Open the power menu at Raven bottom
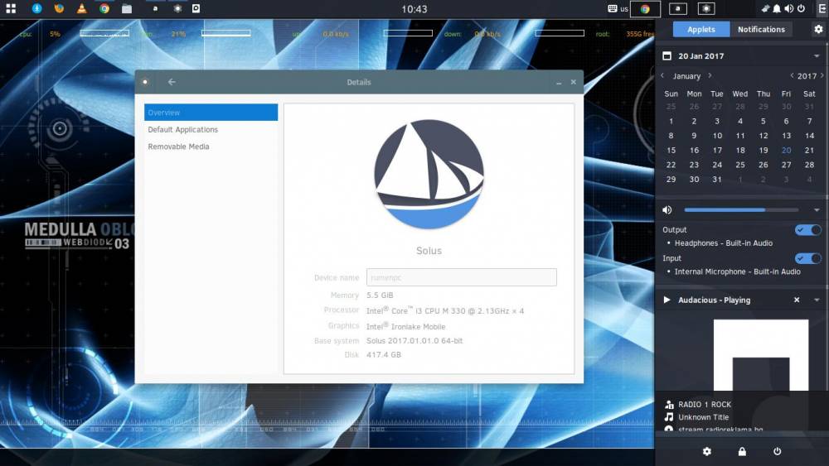The height and width of the screenshot is (466, 829). [778, 451]
